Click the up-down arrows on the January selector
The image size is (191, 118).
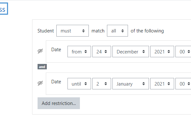click(144, 84)
